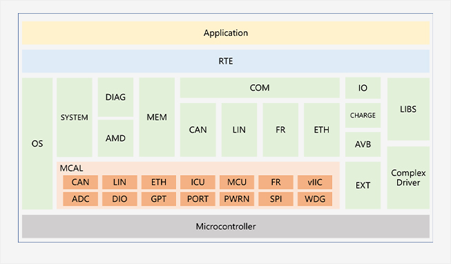Click the DIAG block
Screen dimensions: 451x264
click(115, 97)
